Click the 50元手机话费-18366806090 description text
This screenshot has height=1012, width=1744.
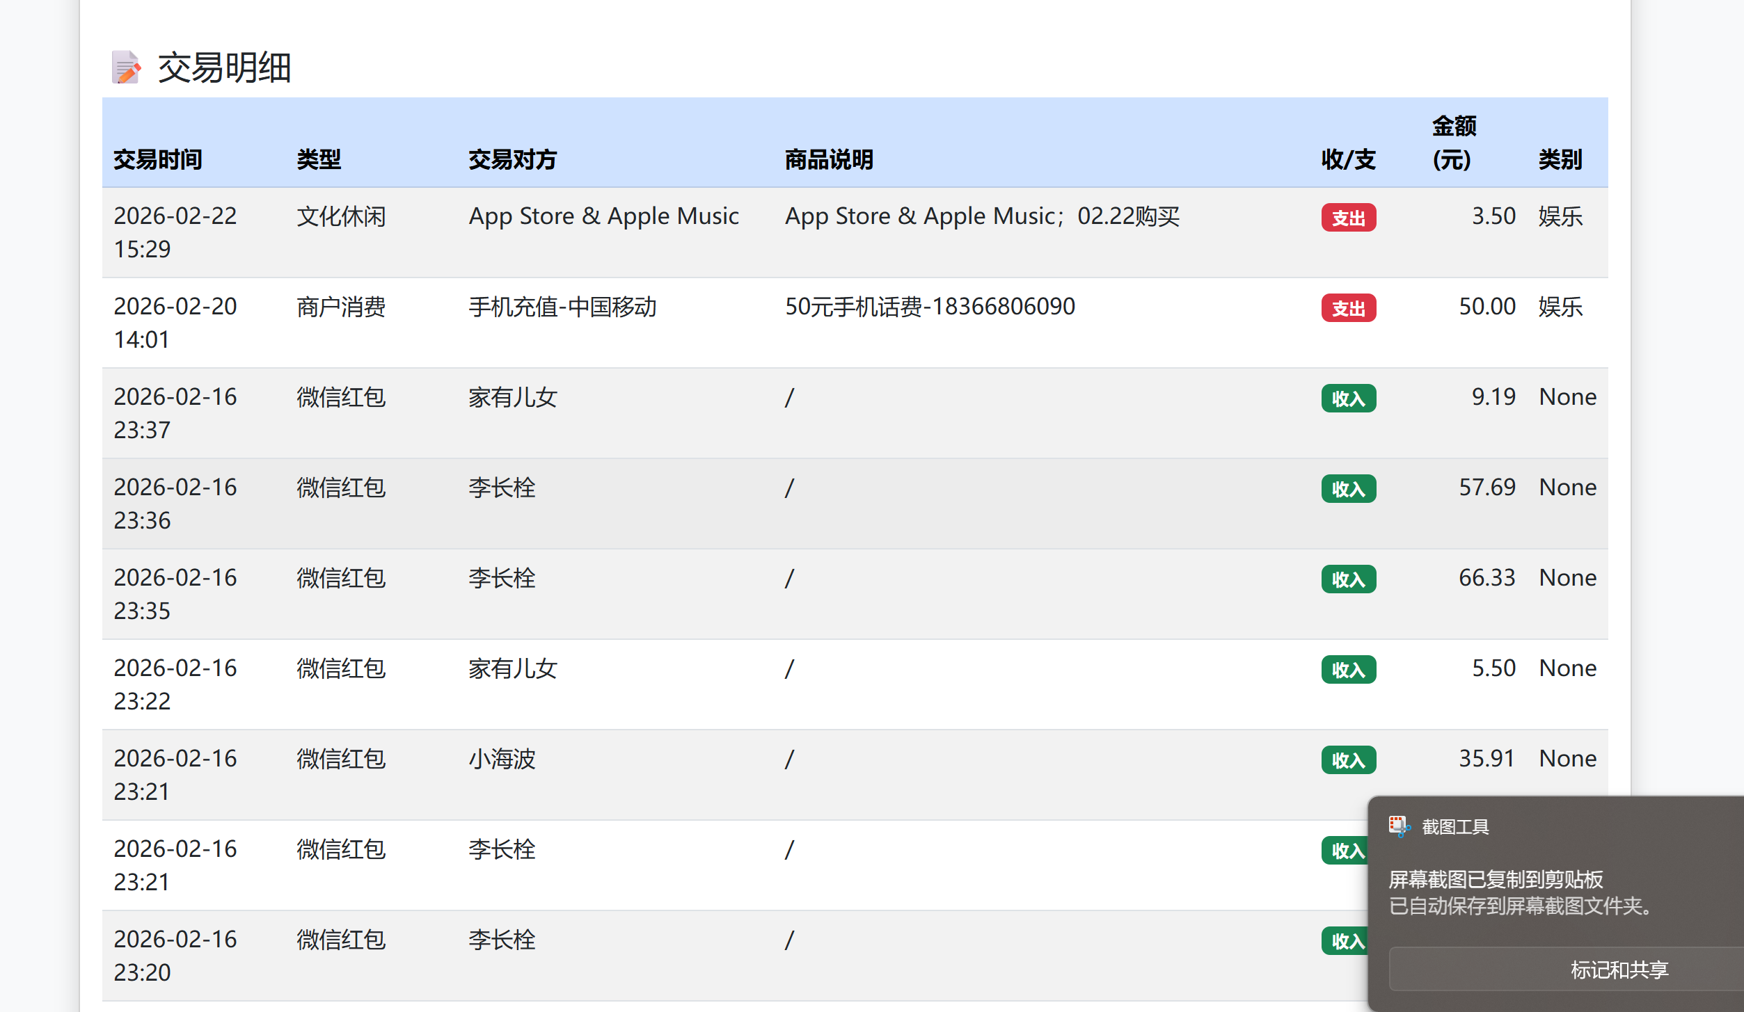coord(930,307)
